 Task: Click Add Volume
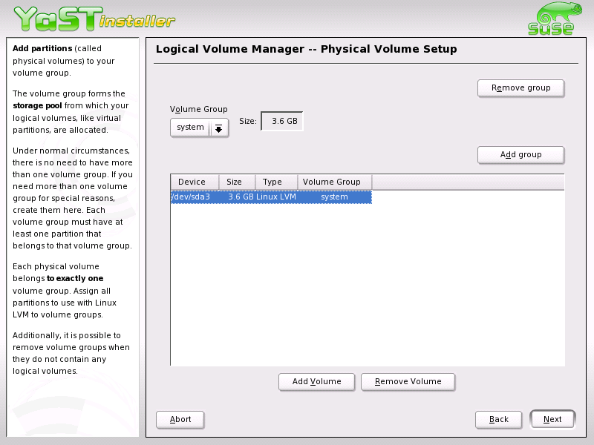pyautogui.click(x=316, y=381)
